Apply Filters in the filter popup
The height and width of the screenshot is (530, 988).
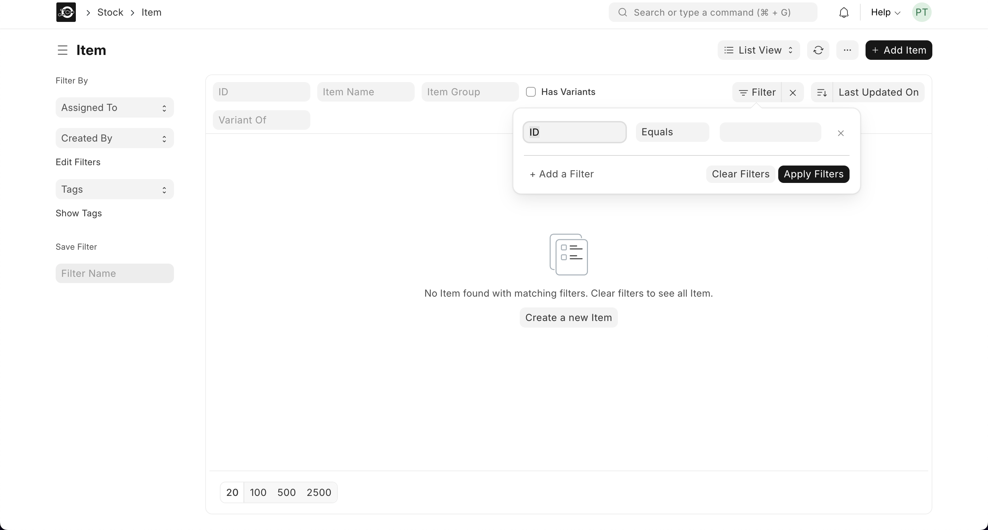tap(813, 174)
